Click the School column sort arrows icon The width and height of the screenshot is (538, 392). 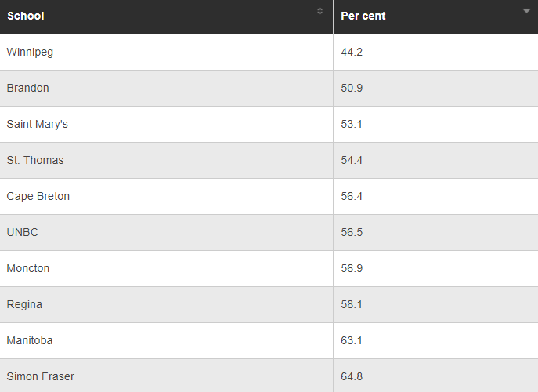320,11
